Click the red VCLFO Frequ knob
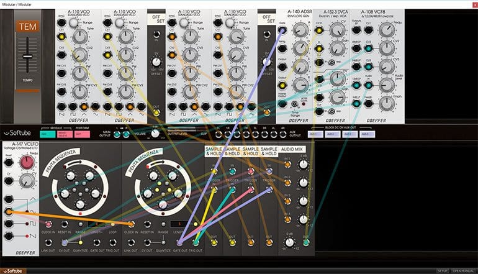478x274 pixels. tap(27, 162)
